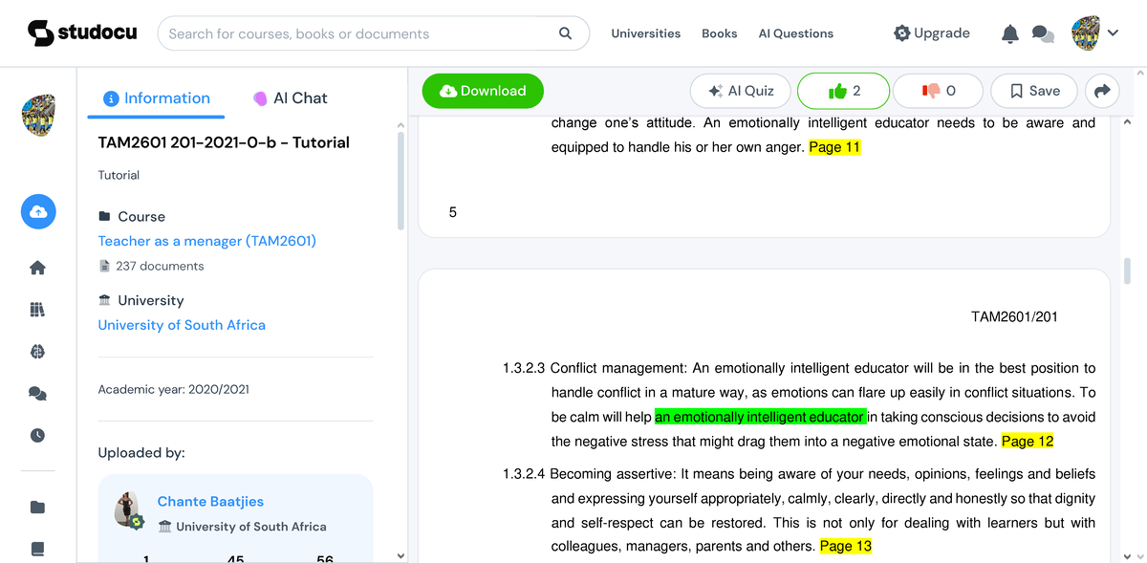Image resolution: width=1147 pixels, height=563 pixels.
Task: Select the Information tab
Action: click(x=156, y=97)
